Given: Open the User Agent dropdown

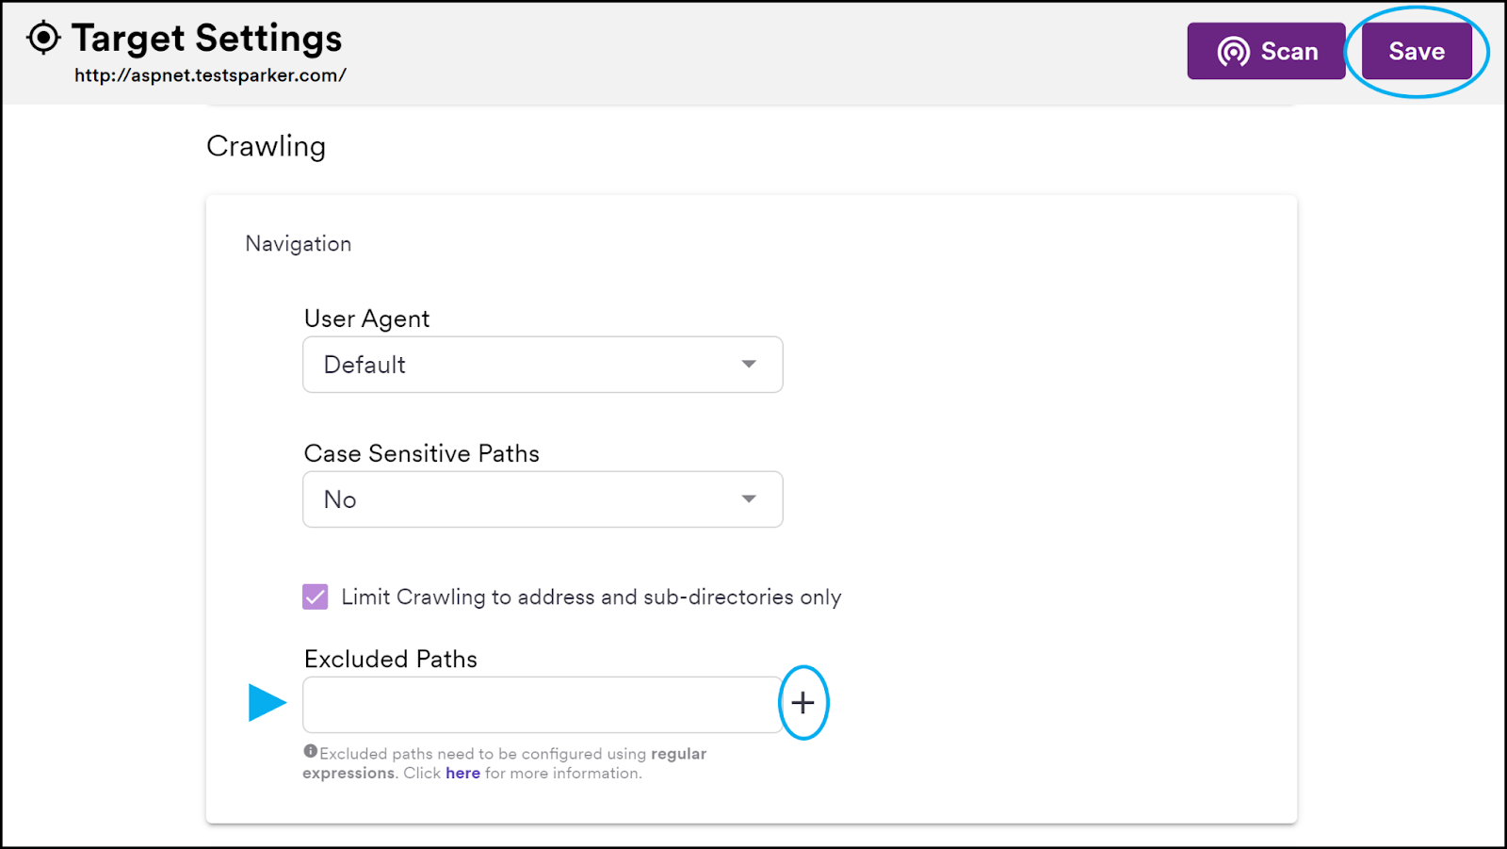Looking at the screenshot, I should (x=542, y=365).
